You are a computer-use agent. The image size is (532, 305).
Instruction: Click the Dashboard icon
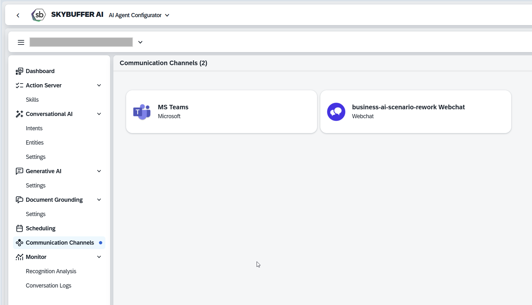(19, 71)
